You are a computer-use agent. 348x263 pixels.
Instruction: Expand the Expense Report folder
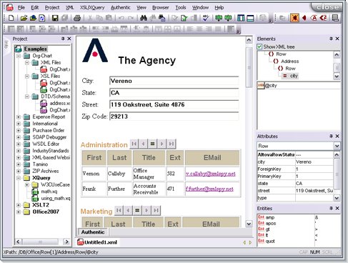[19, 117]
